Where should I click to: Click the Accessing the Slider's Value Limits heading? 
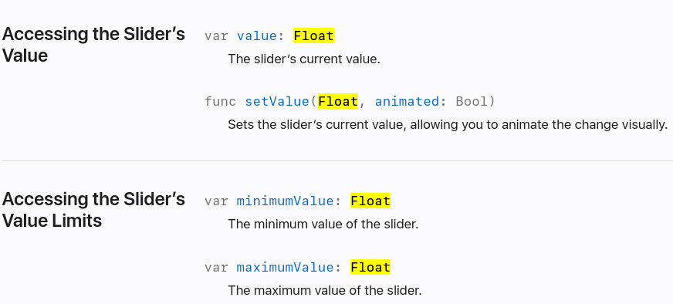[93, 210]
